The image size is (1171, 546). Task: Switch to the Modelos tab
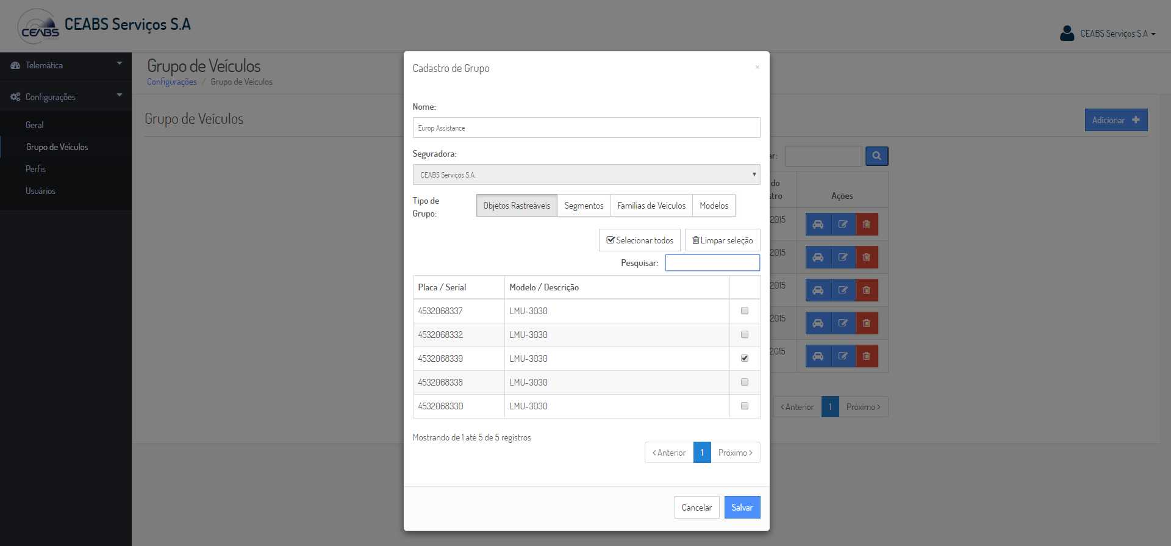(714, 206)
